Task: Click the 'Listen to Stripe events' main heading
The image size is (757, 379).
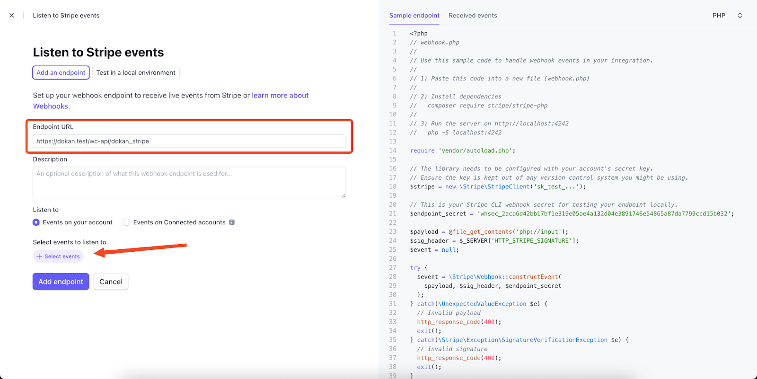Action: 98,53
